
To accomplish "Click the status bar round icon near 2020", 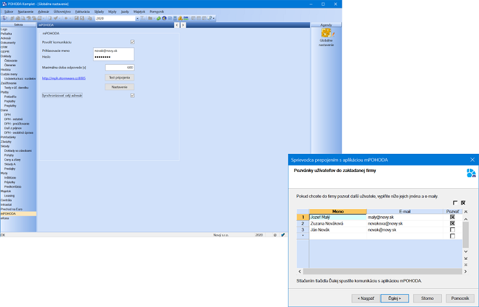I will click(275, 235).
